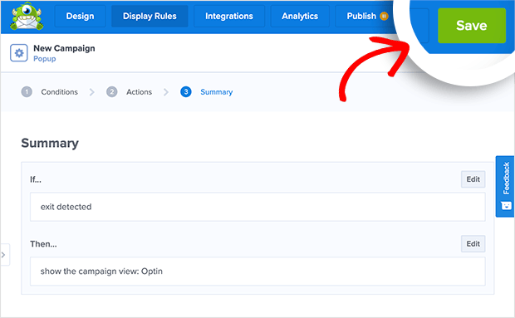
Task: Edit the Then action rule
Action: pyautogui.click(x=473, y=244)
